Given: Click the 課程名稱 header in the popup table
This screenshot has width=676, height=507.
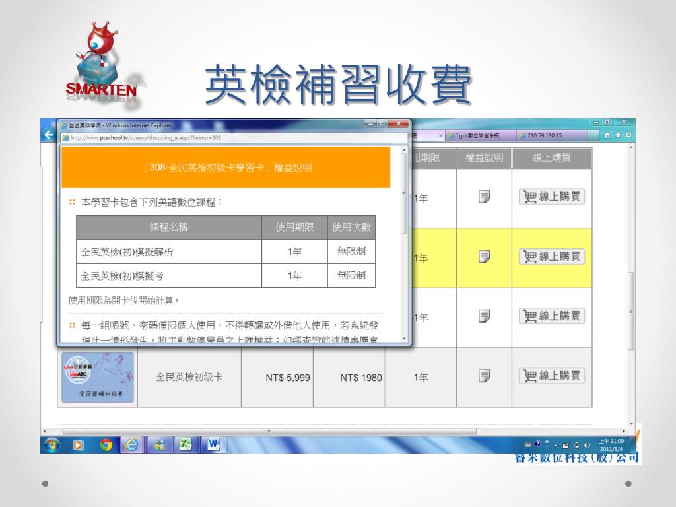Looking at the screenshot, I should [169, 227].
